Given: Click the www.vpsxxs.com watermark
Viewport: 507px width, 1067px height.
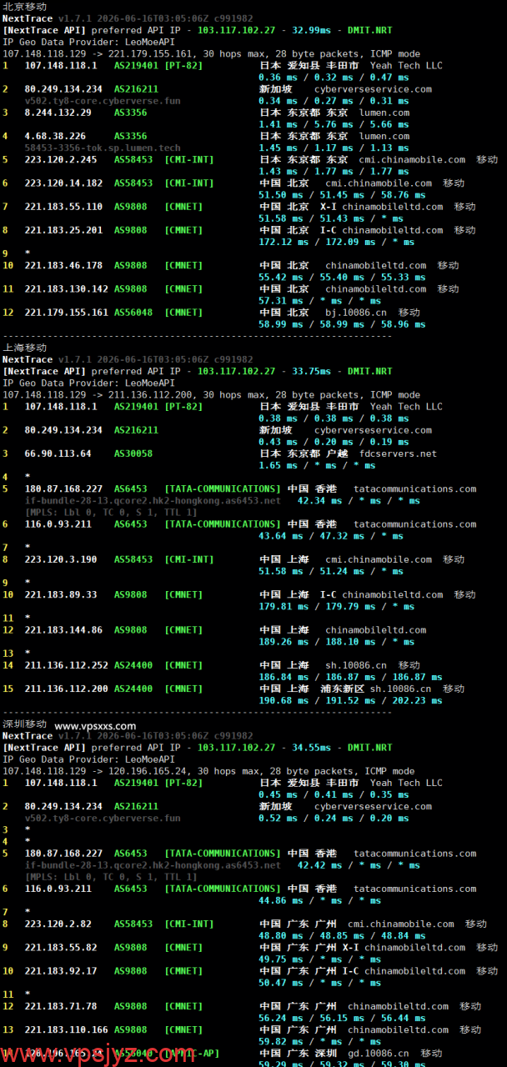Looking at the screenshot, I should [x=95, y=726].
